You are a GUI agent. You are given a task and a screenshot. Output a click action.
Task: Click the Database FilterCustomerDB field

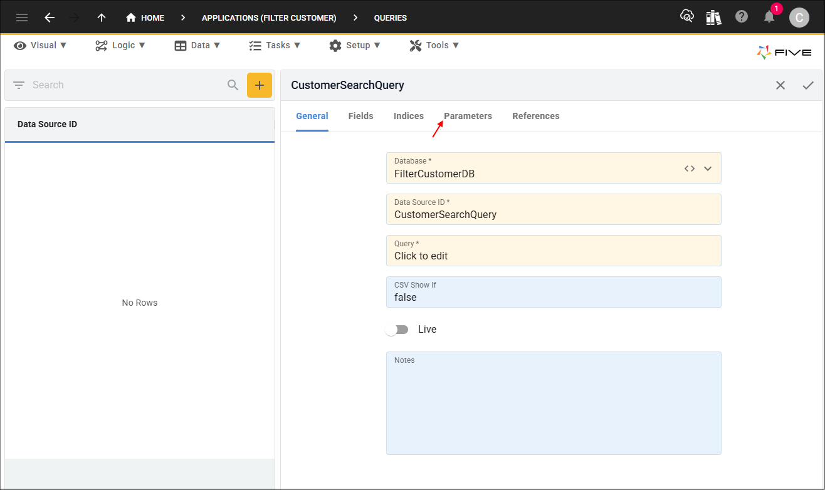point(554,168)
